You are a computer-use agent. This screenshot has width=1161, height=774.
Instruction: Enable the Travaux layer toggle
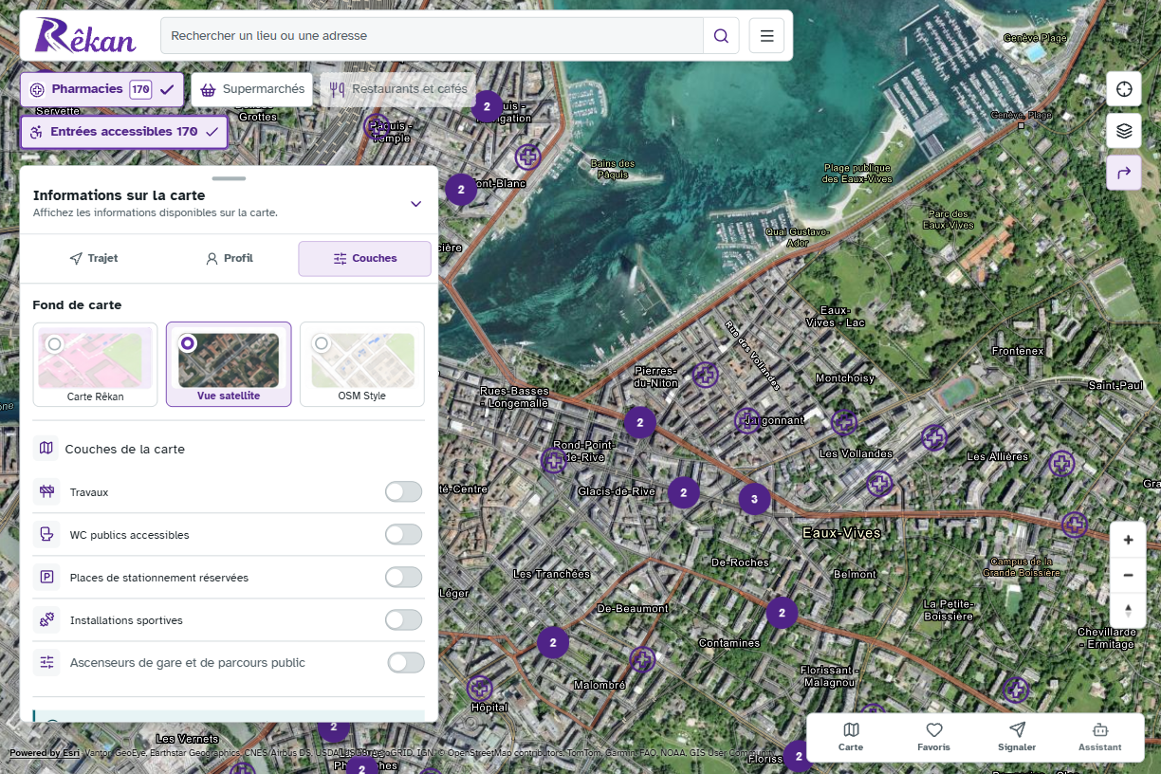403,491
